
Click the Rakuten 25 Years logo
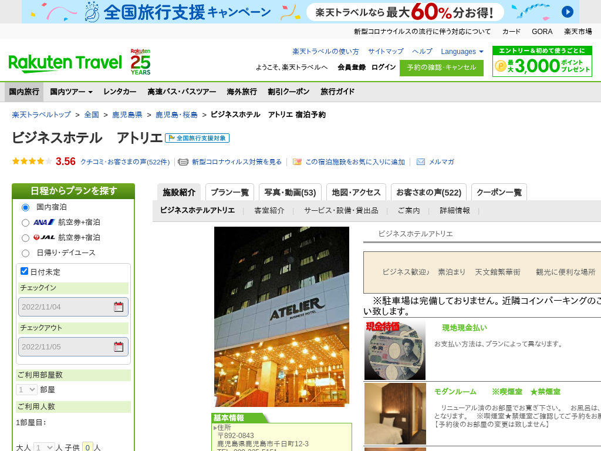(140, 62)
